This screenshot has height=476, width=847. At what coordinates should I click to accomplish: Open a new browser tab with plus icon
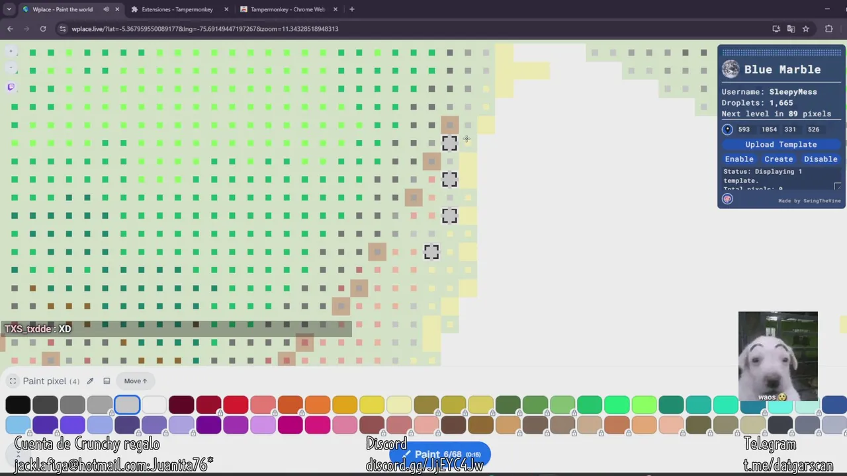pos(351,9)
